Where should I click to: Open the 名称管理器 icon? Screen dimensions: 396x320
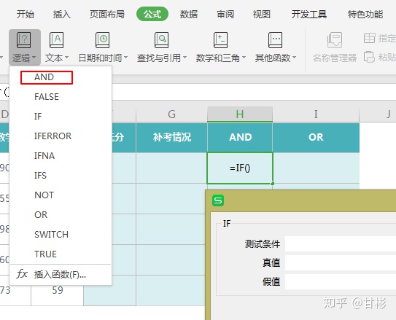pos(335,40)
